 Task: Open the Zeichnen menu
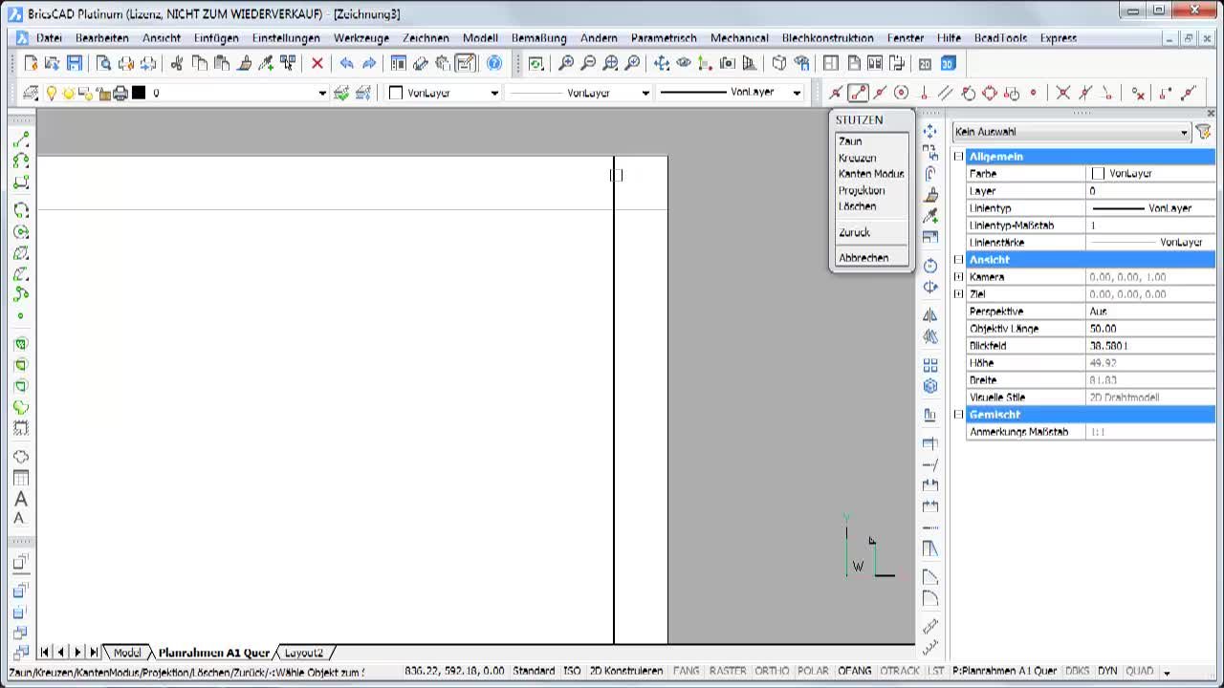(x=426, y=38)
